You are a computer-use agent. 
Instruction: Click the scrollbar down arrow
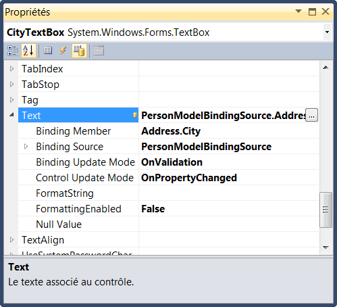pyautogui.click(x=326, y=247)
